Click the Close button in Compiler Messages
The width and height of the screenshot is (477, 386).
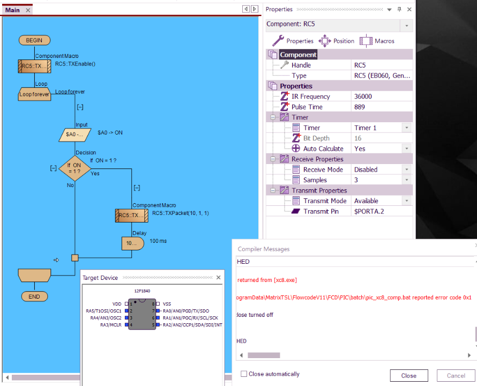tap(408, 375)
